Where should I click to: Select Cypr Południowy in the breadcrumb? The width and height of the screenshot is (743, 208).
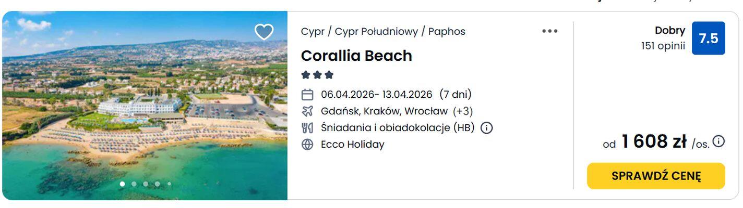coord(376,32)
